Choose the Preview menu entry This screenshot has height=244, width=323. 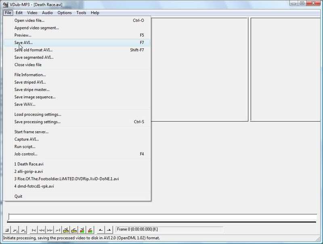[77, 35]
